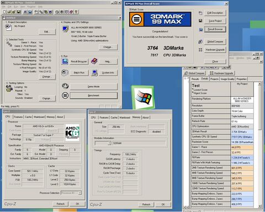Click Refresh in the left Cpu-Z window

pyautogui.click(x=60, y=204)
